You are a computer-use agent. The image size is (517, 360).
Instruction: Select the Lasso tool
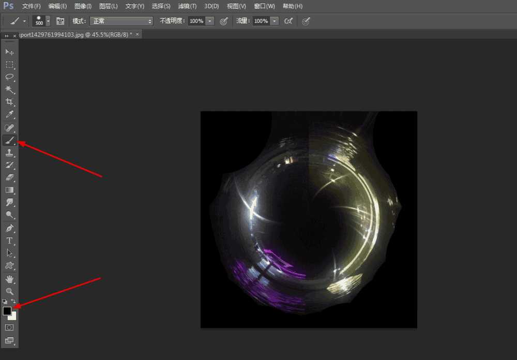[x=9, y=77]
